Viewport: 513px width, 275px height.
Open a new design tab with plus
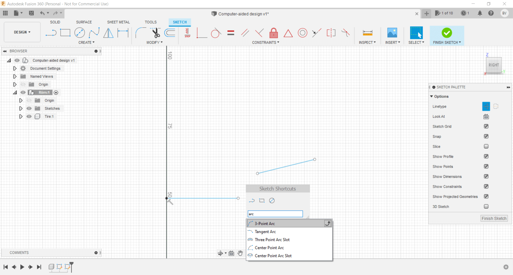[x=426, y=13]
